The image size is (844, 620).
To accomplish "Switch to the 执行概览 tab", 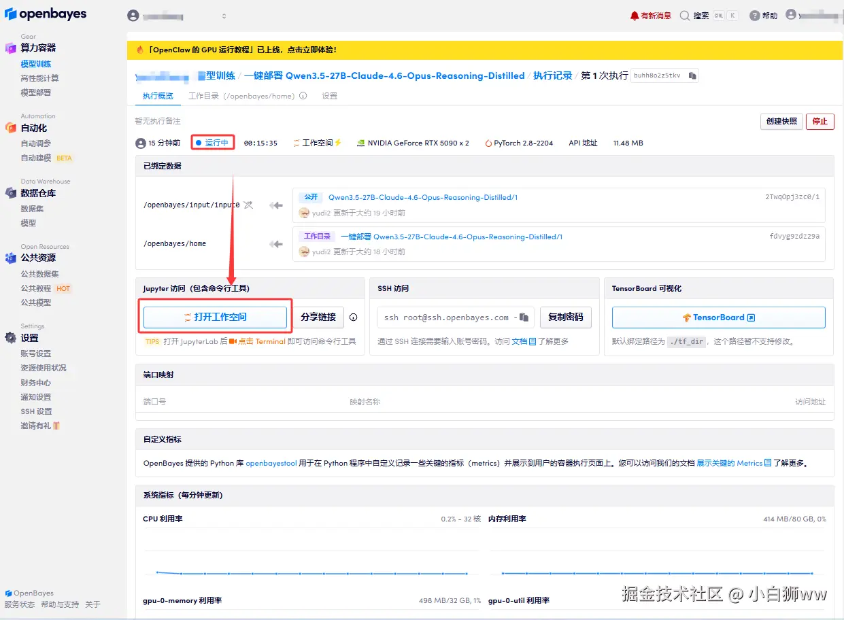I will coord(158,96).
